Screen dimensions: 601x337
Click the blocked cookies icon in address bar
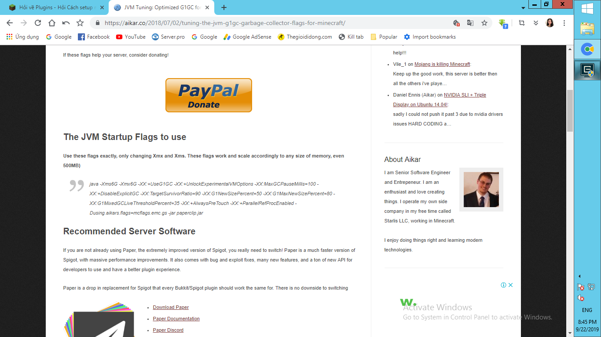click(x=457, y=23)
